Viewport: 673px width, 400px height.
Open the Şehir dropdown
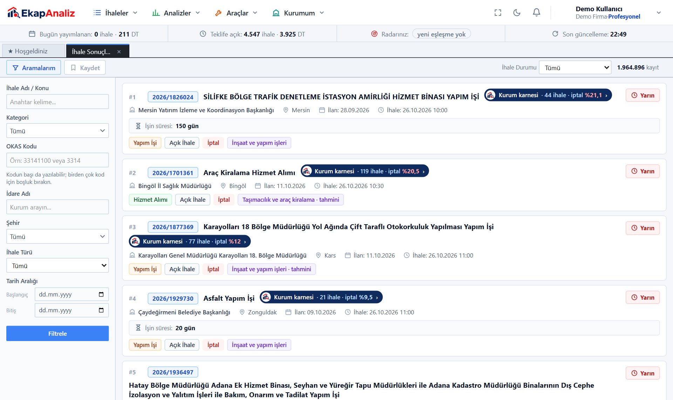57,236
